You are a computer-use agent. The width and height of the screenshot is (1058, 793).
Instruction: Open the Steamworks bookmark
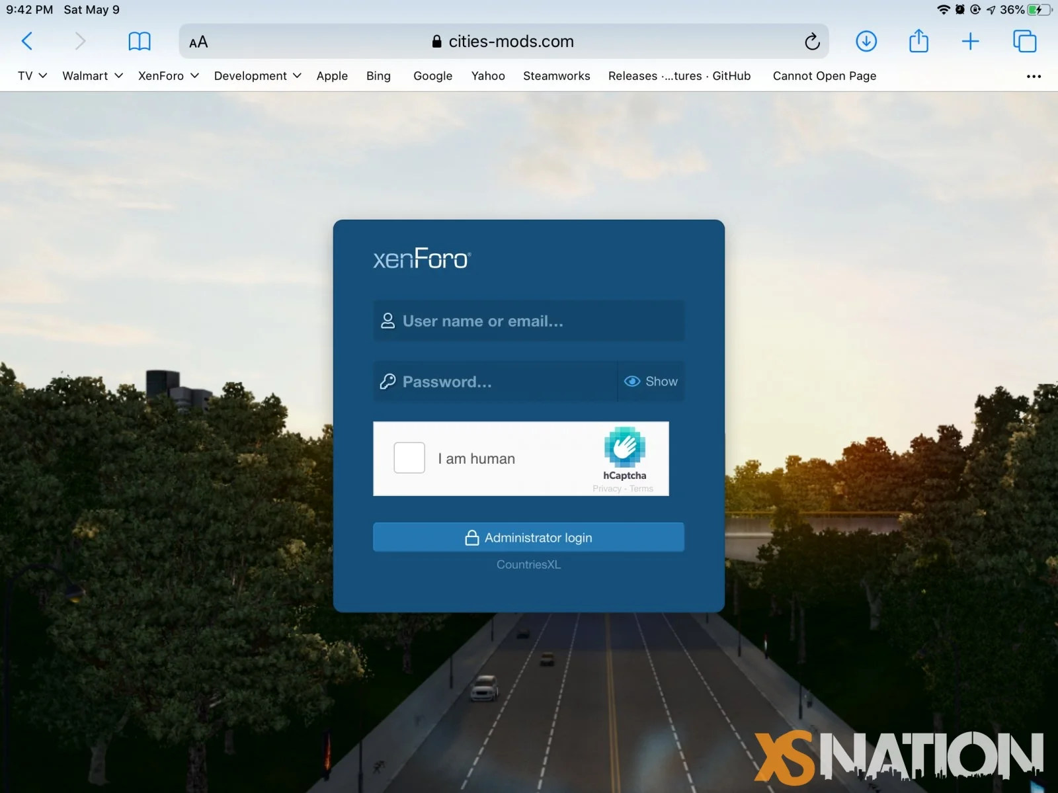pos(556,76)
